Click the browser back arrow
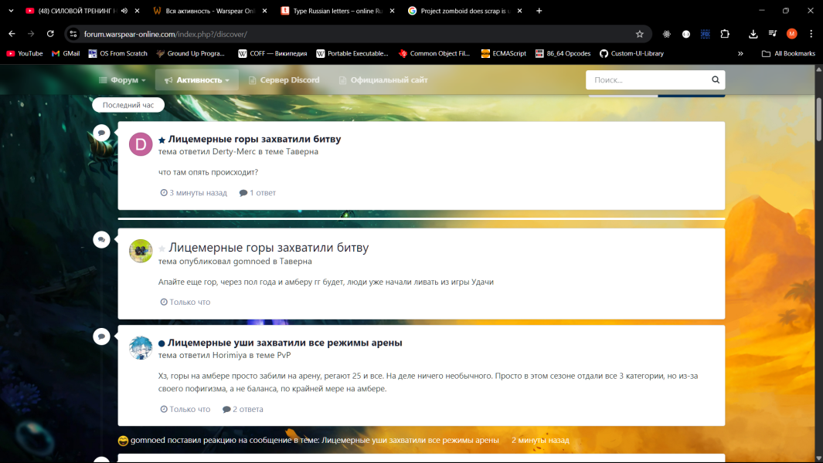 12,34
